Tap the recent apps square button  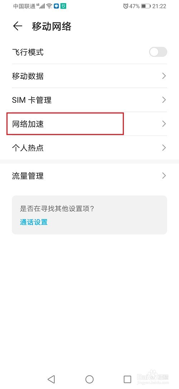127,379
